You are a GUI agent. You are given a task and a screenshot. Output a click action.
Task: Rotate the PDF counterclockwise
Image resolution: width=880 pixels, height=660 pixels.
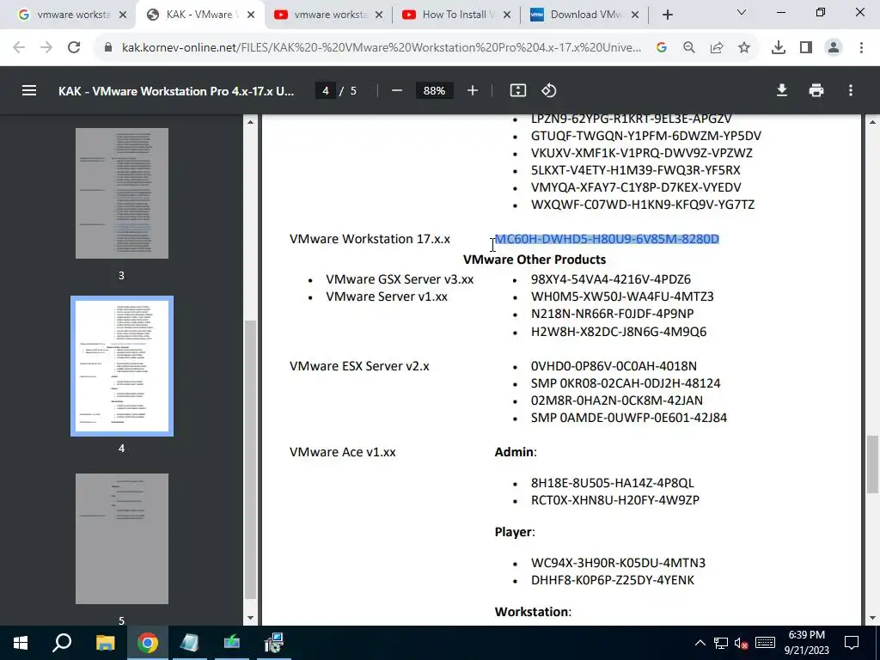pos(549,90)
